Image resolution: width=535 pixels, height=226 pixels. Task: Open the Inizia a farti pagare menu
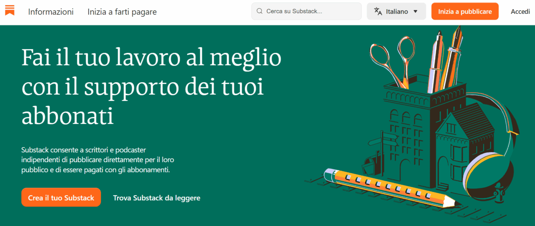click(x=122, y=12)
